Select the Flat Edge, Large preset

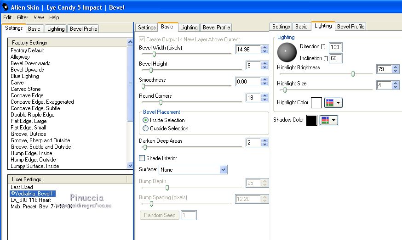tap(29, 121)
